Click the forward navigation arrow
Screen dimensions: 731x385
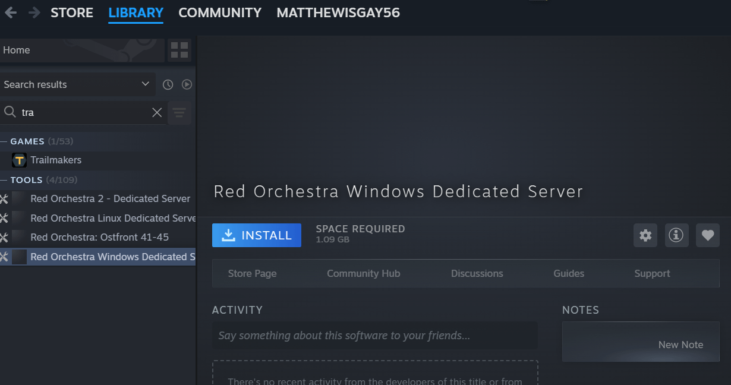coord(34,12)
